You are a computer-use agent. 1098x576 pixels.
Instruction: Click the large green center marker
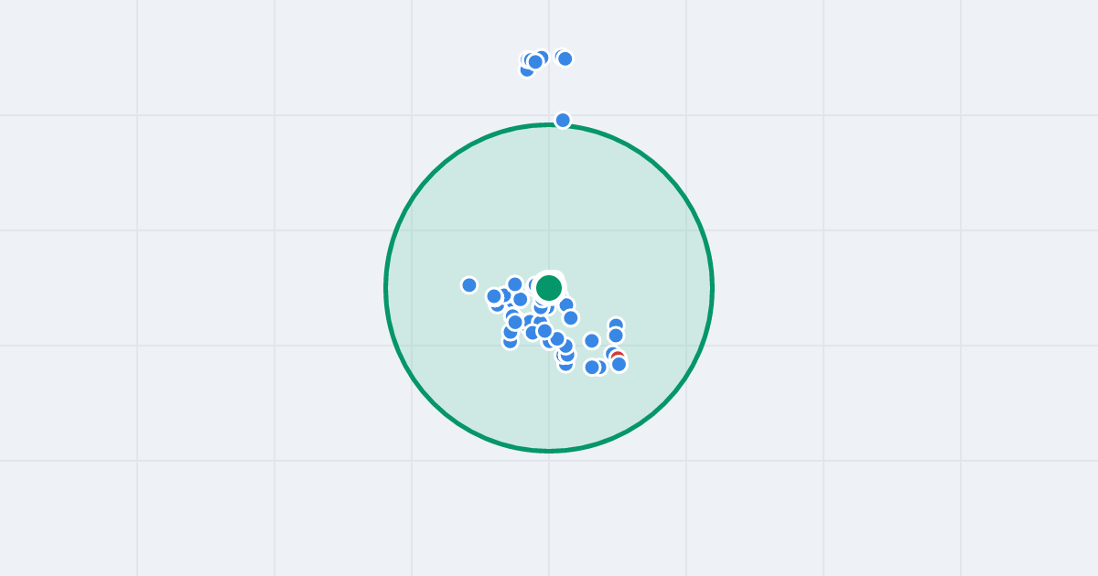click(x=549, y=288)
